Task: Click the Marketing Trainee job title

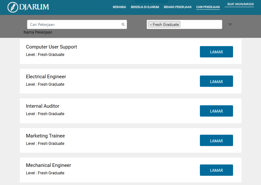Action: pyautogui.click(x=45, y=136)
